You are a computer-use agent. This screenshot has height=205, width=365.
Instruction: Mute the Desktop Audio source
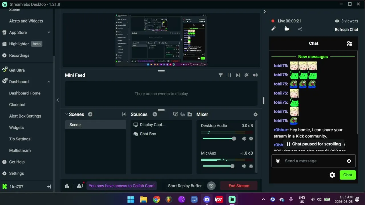pyautogui.click(x=244, y=139)
